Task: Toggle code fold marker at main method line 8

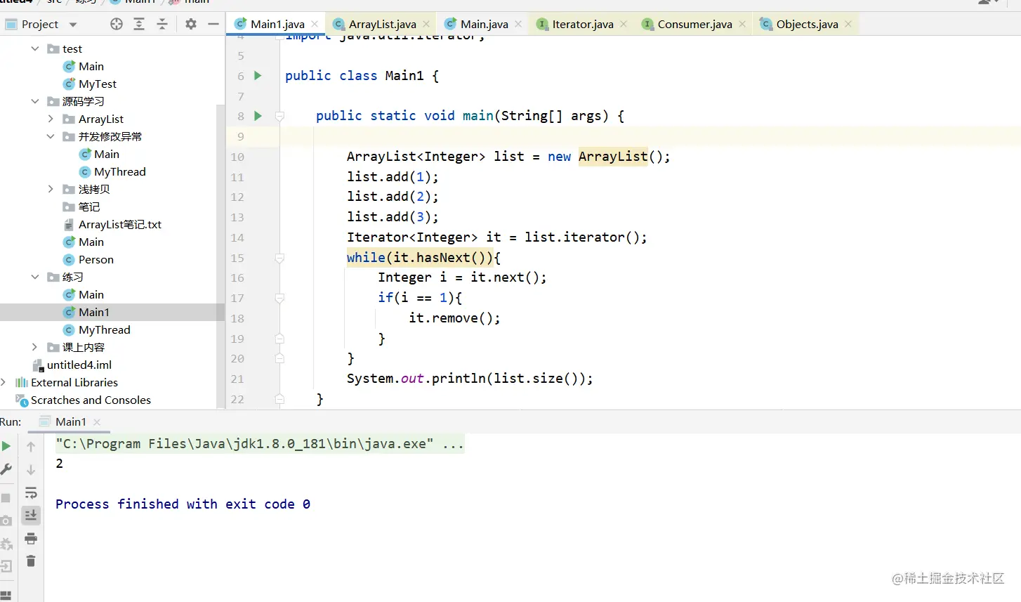Action: (x=279, y=117)
